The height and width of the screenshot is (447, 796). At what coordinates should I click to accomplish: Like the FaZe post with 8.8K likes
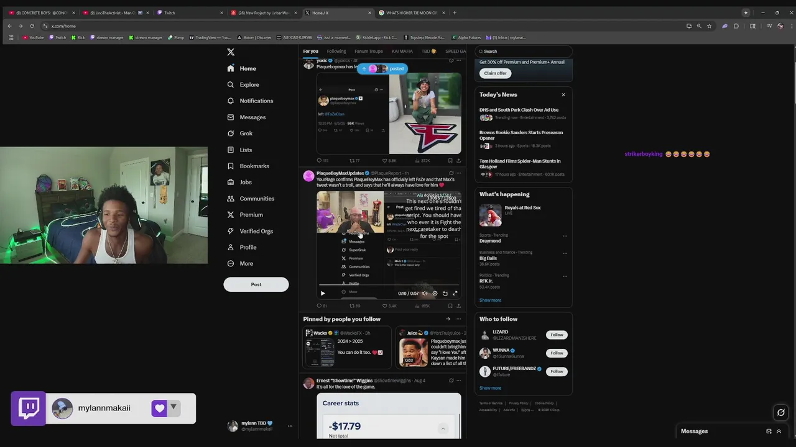coord(389,160)
